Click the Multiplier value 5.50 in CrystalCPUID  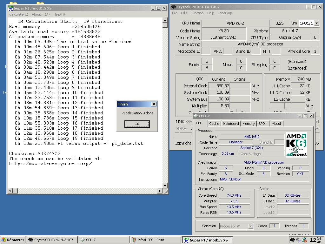click(219, 106)
